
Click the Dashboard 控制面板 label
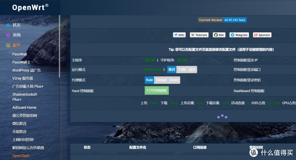coord(249,91)
